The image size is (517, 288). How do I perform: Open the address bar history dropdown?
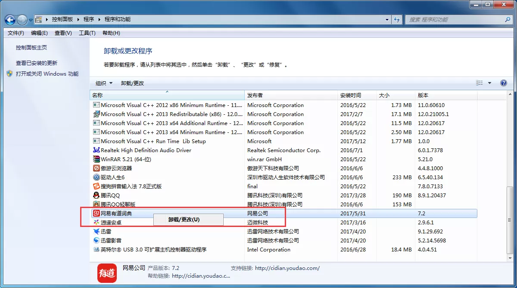coord(387,19)
